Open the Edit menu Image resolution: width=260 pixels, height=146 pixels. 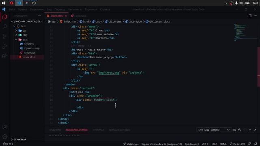click(23, 9)
